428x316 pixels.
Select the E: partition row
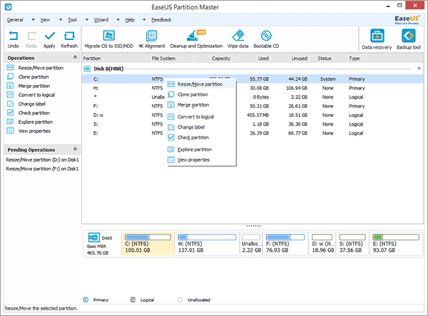click(253, 133)
